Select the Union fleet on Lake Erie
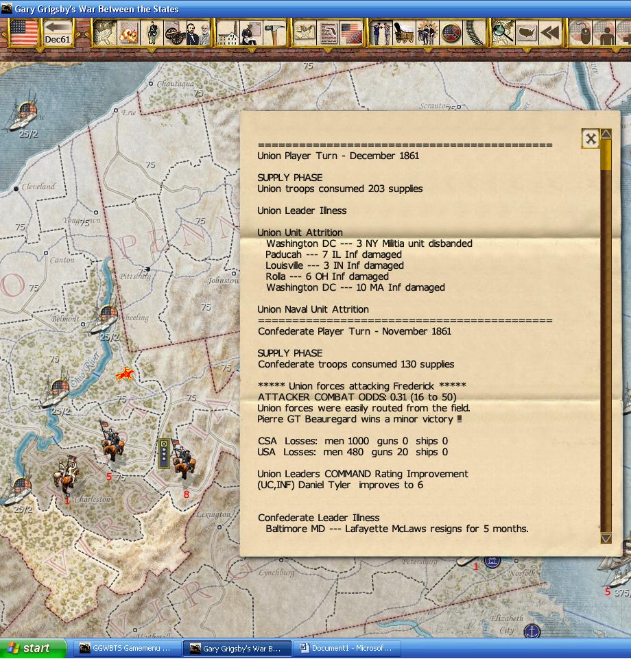The width and height of the screenshot is (631, 661). point(23,116)
